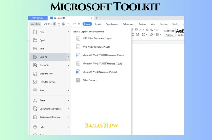Click the Print Preview toolbar icon
Viewport: 212px width, 140px height.
(64, 24)
